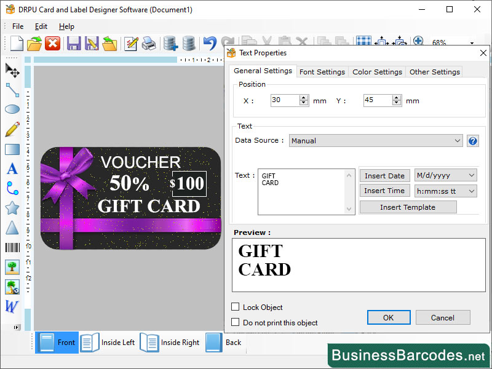Choose the Ellipse shape tool

(x=13, y=109)
